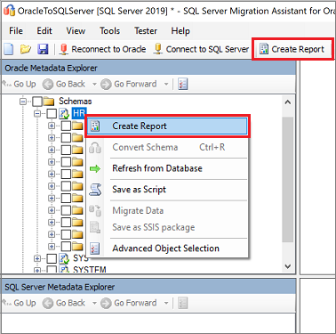Open the File menu
The width and height of the screenshot is (336, 334).
tap(16, 31)
